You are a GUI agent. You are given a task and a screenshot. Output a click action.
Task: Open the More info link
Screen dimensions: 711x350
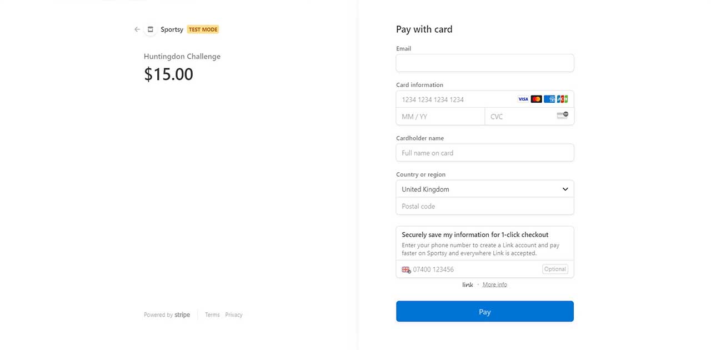(494, 284)
